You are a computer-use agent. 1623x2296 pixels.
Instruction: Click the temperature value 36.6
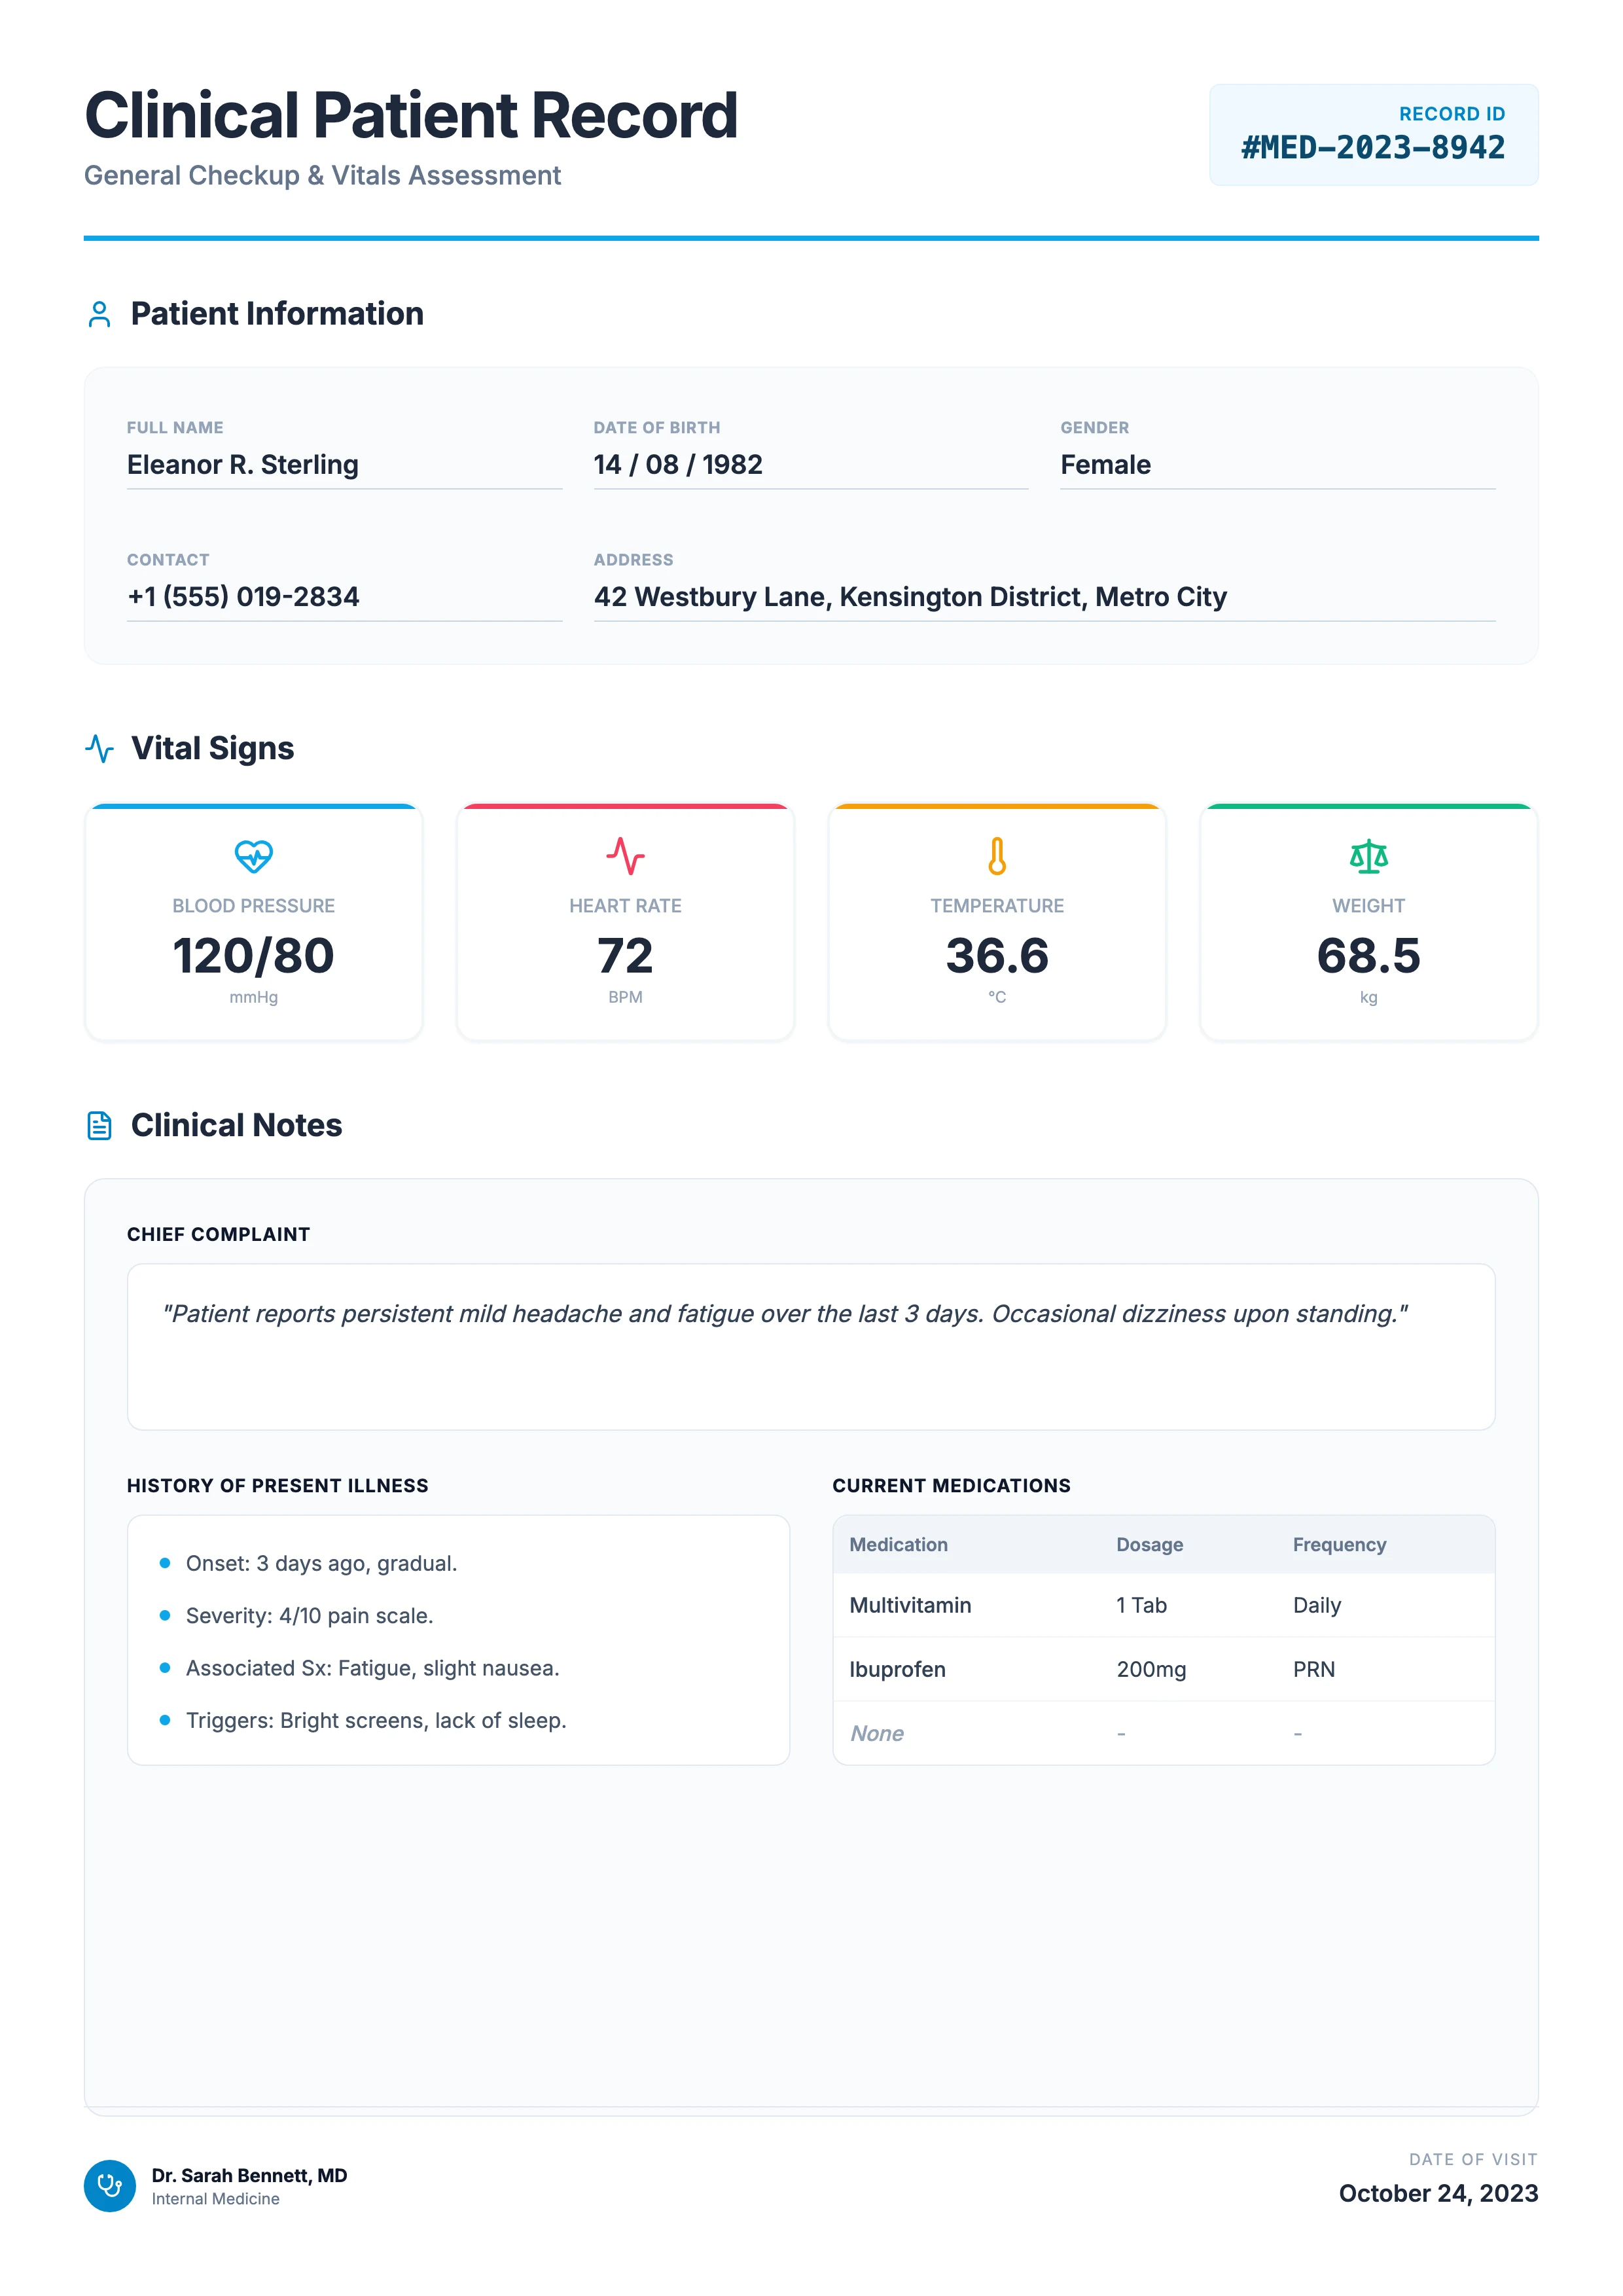(997, 955)
